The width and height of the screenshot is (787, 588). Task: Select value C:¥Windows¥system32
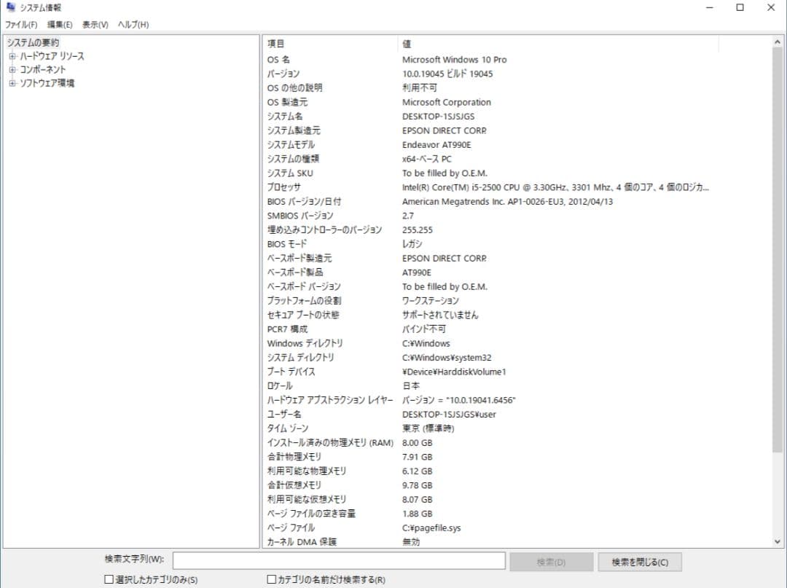[x=447, y=358]
